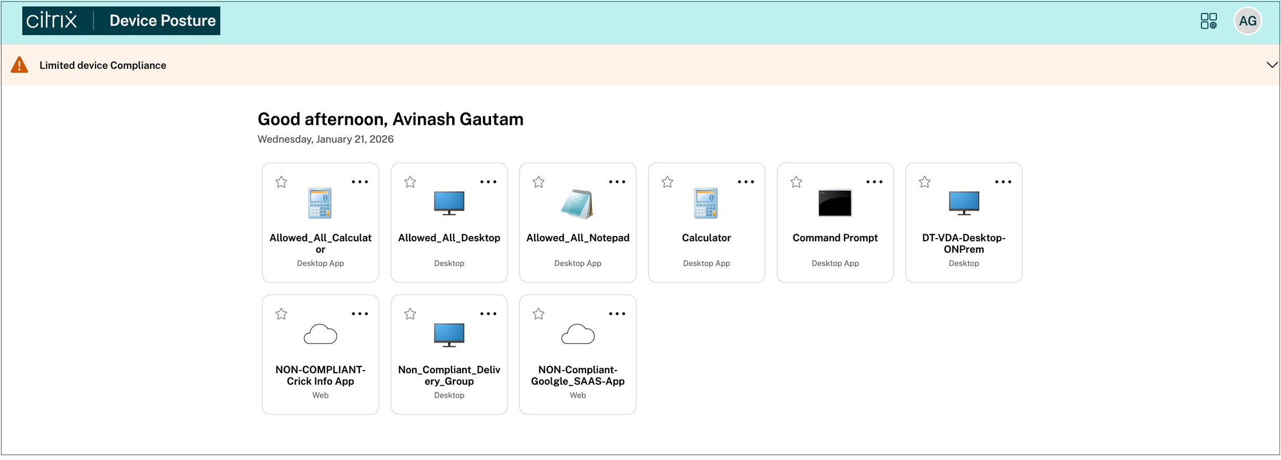Click the date Wednesday, January 21, 2026
This screenshot has height=460, width=1281.
[326, 139]
